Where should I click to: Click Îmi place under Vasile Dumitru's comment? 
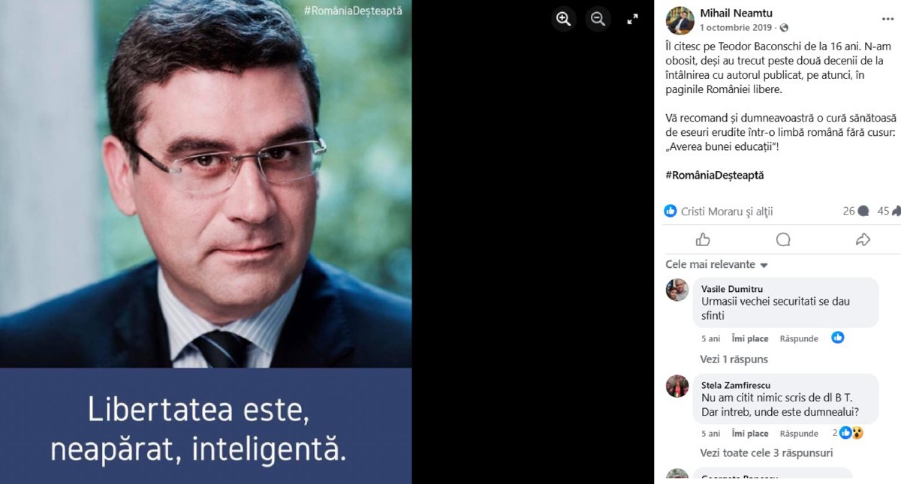tap(750, 338)
